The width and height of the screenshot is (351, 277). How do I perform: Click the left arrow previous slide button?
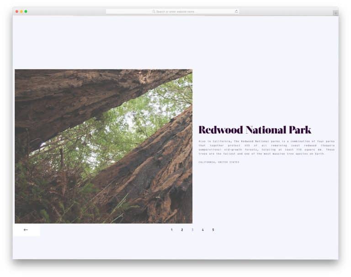point(26,230)
